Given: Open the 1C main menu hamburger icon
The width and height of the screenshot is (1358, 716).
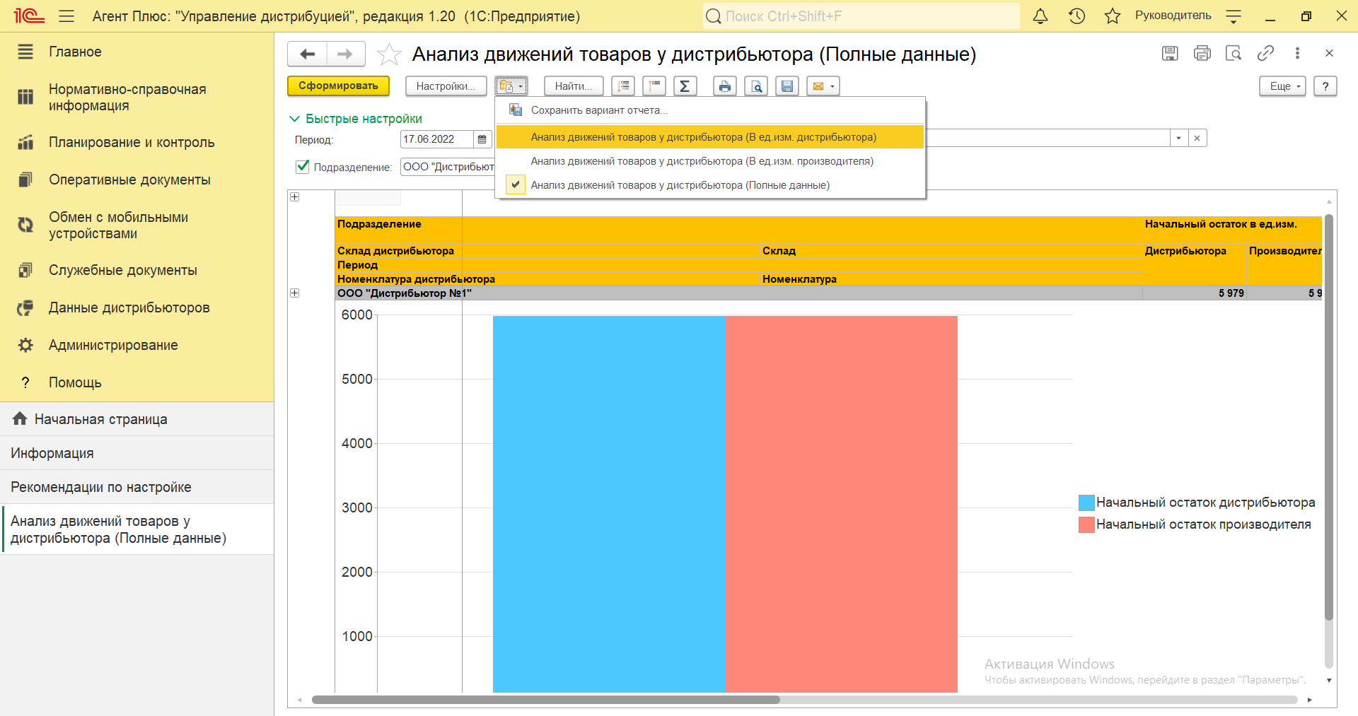Looking at the screenshot, I should [66, 16].
